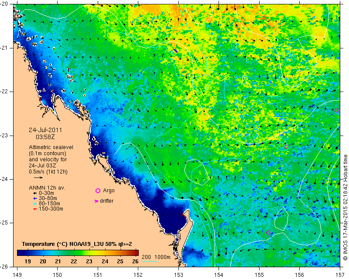Select the blue 30-80m ANMN arrow symbol
The width and height of the screenshot is (349, 279).
click(x=35, y=198)
